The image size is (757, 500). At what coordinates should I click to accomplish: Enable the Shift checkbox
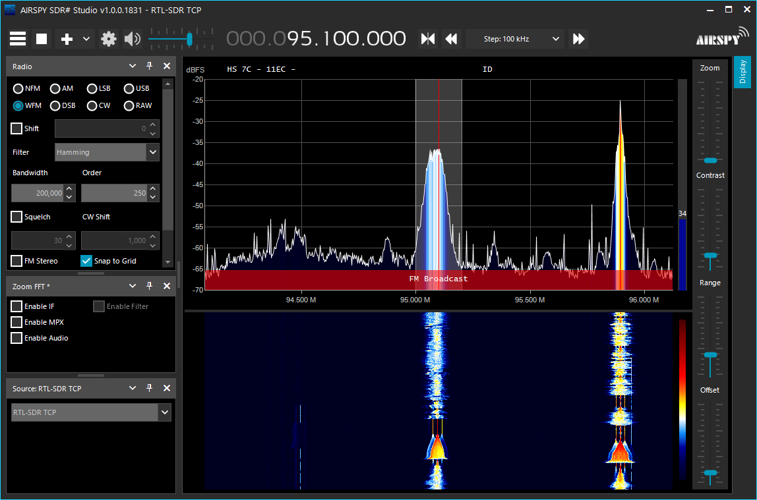coord(16,128)
